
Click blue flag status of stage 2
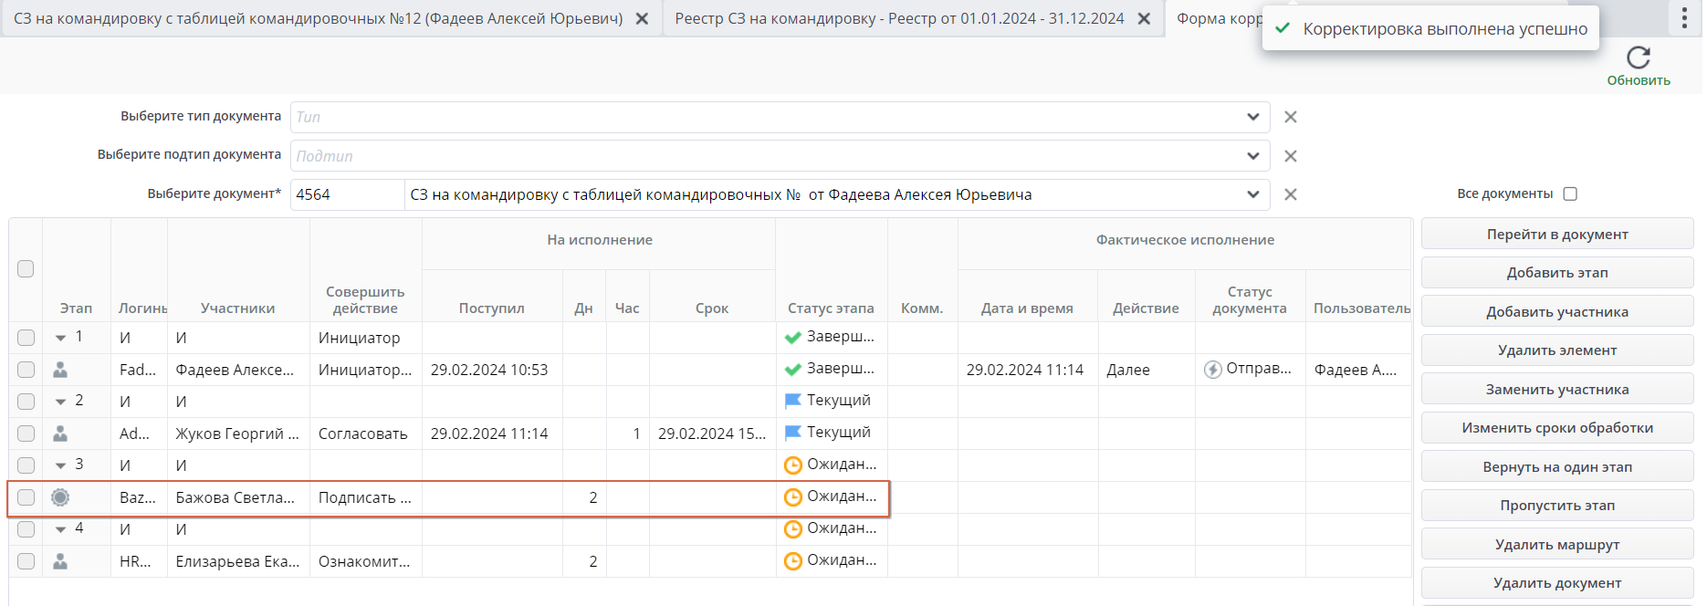(x=792, y=401)
